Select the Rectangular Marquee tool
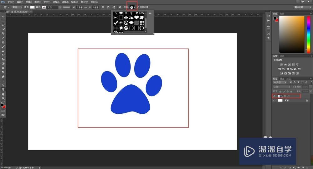 (3, 21)
